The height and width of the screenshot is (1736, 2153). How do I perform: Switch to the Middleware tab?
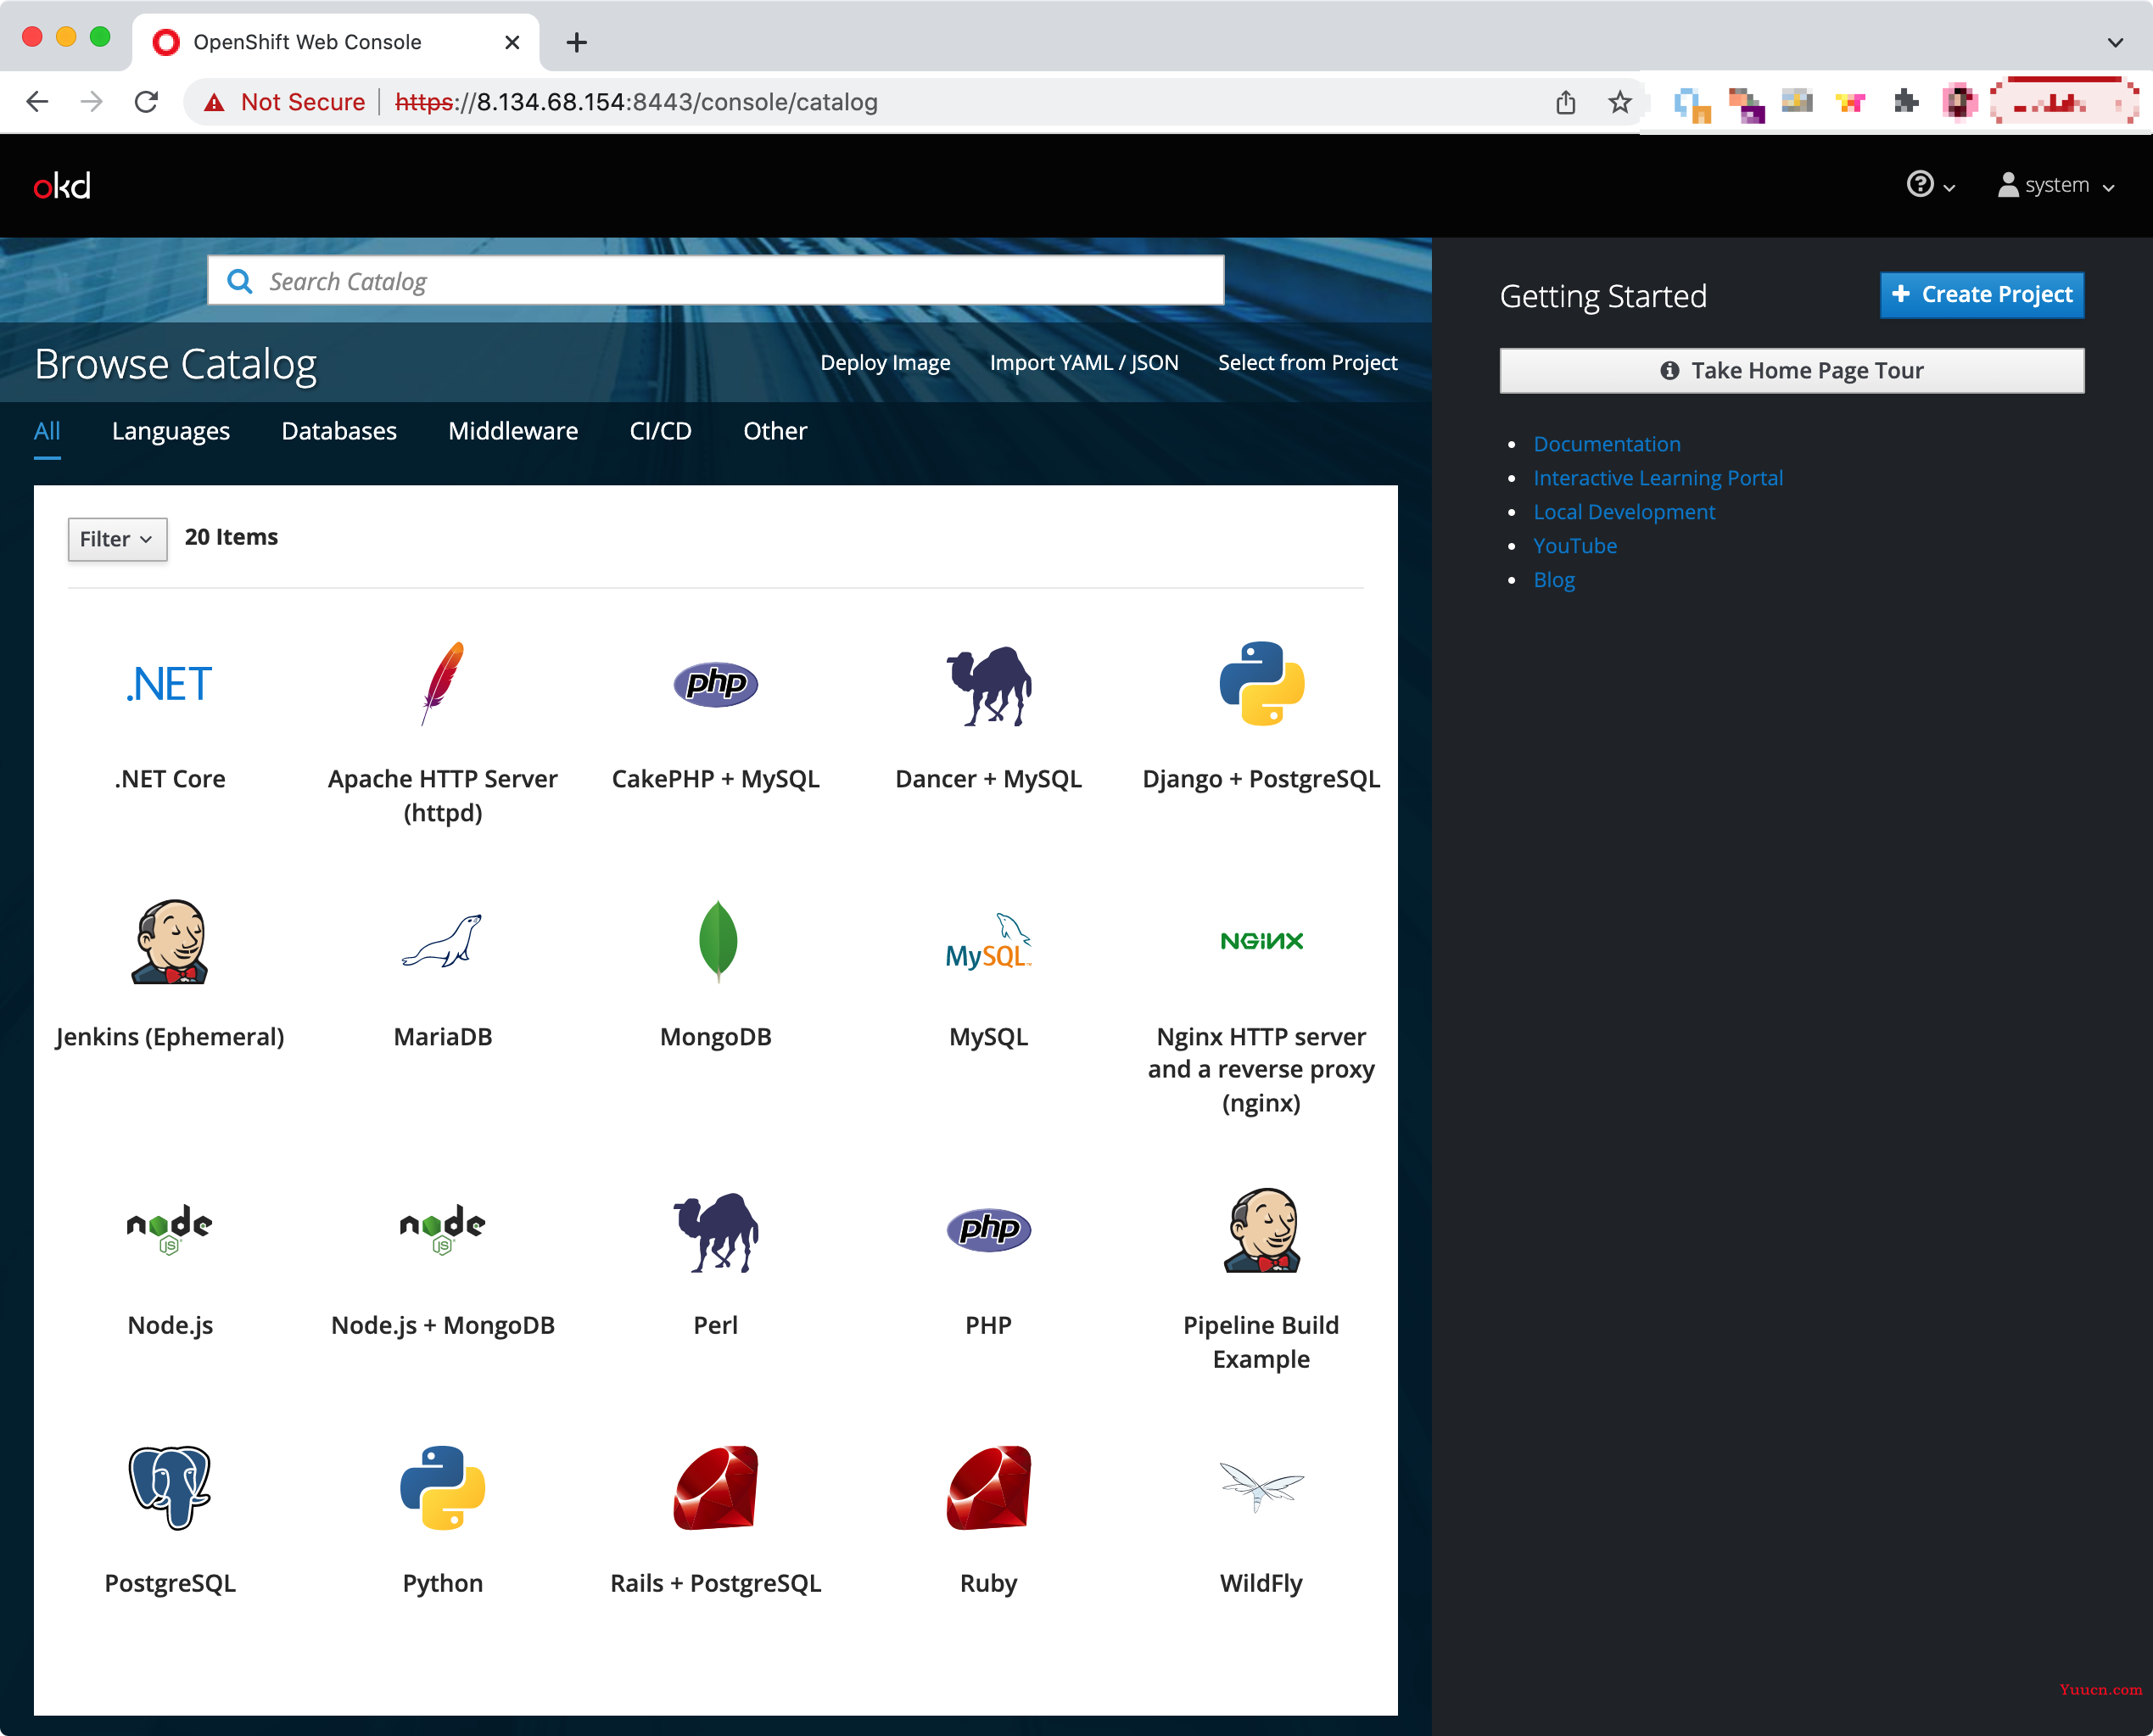[512, 431]
